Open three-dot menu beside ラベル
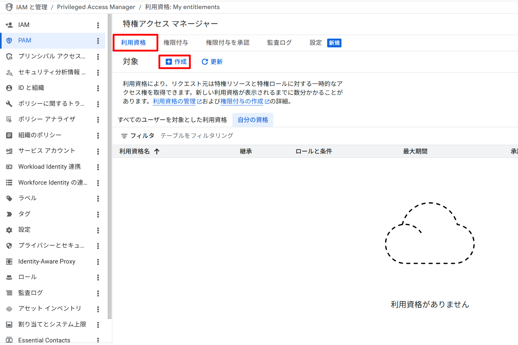 tap(98, 199)
